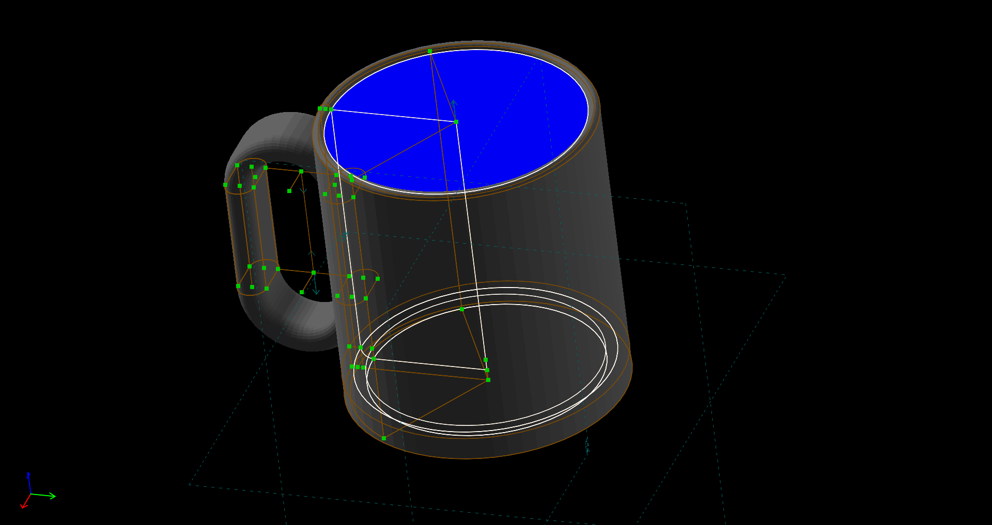Click the white radius line across blue face
This screenshot has height=525, width=992.
[393, 115]
